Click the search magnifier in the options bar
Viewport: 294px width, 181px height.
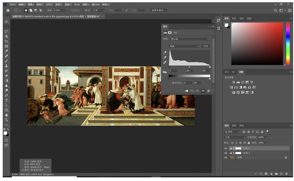tap(275, 10)
